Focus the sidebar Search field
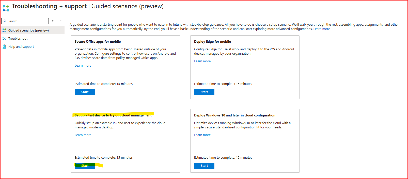This screenshot has height=179, width=408. coord(25,21)
